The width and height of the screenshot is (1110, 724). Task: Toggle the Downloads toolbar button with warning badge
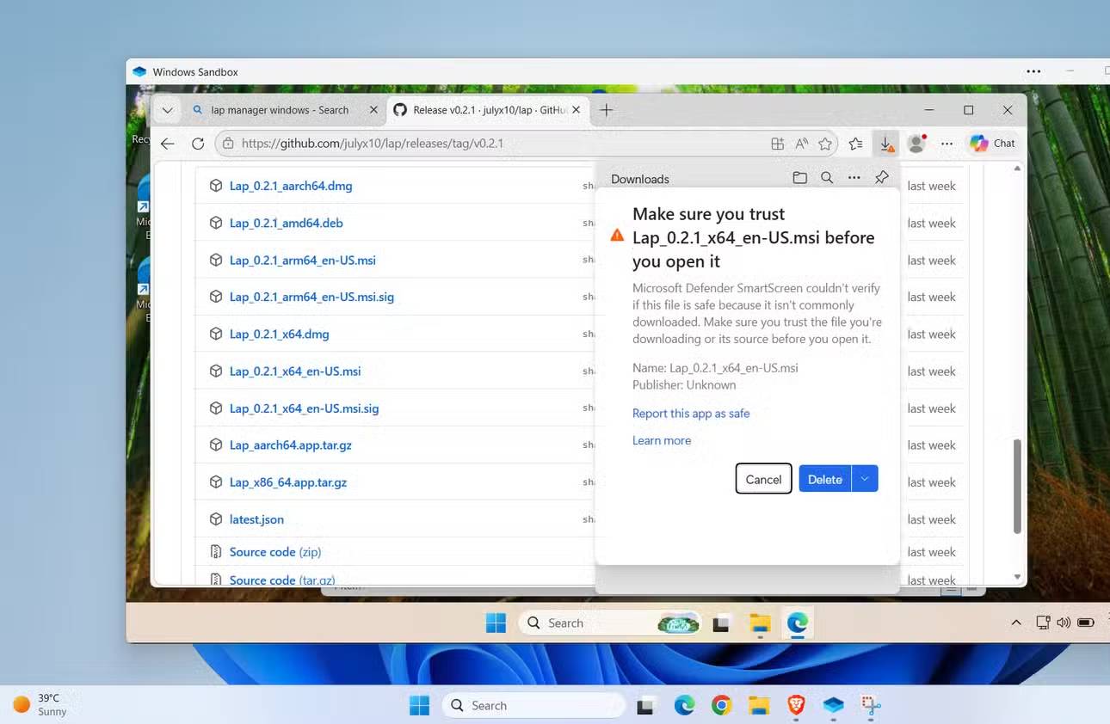coord(886,144)
